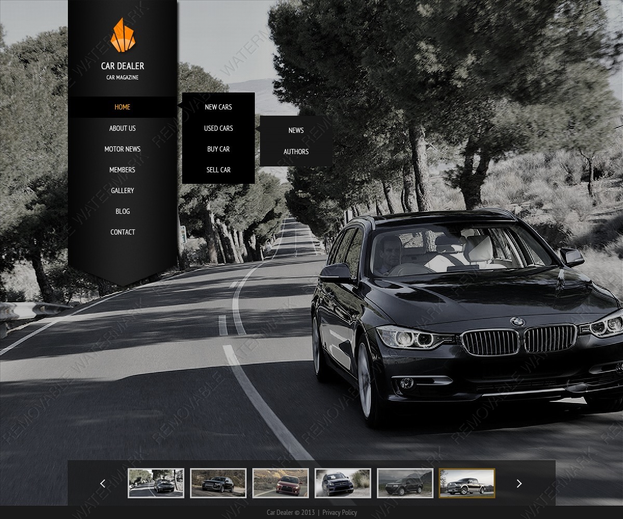Expand Used Cars submenu entry
The height and width of the screenshot is (519, 623).
(x=219, y=128)
